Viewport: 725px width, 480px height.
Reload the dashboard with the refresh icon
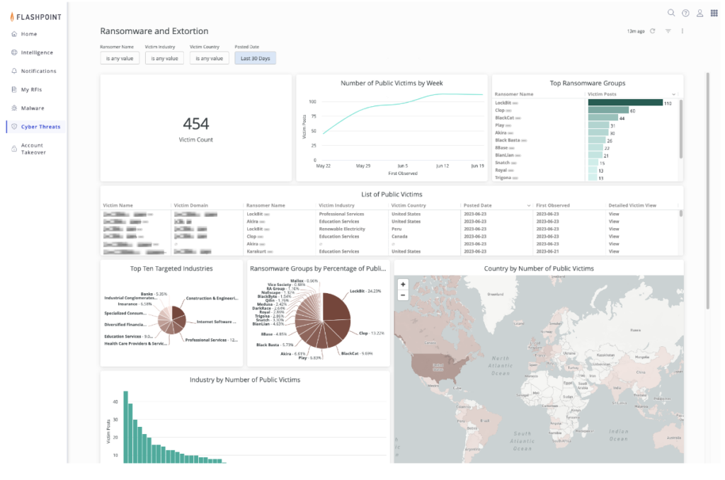(652, 31)
